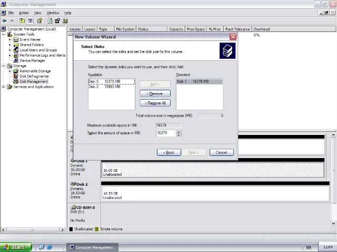Click the Remove button in wizard
The width and height of the screenshot is (337, 252).
(x=155, y=93)
